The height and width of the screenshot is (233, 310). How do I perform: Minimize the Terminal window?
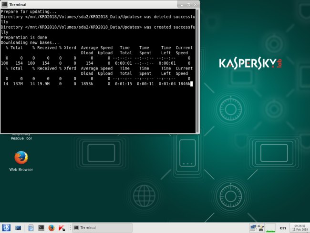[182, 5]
